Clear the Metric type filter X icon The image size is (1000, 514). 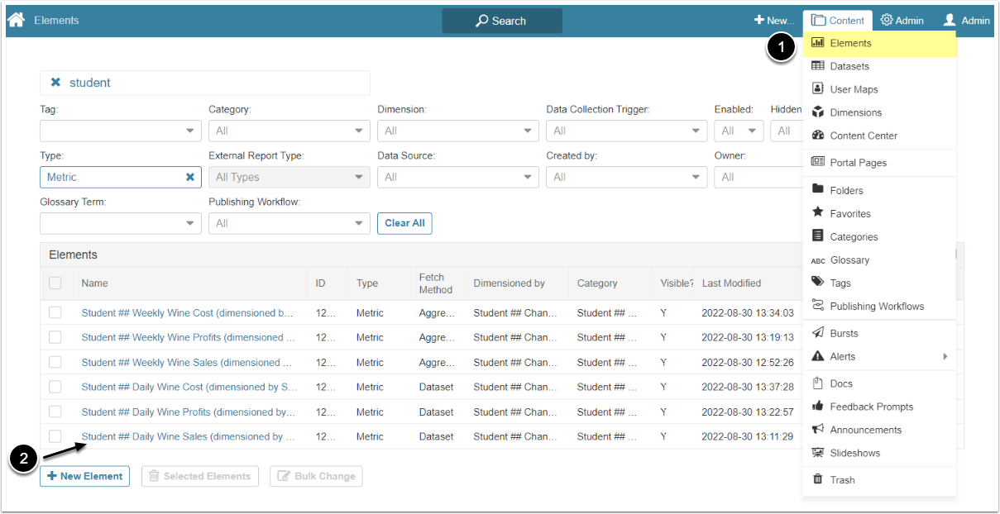click(190, 177)
